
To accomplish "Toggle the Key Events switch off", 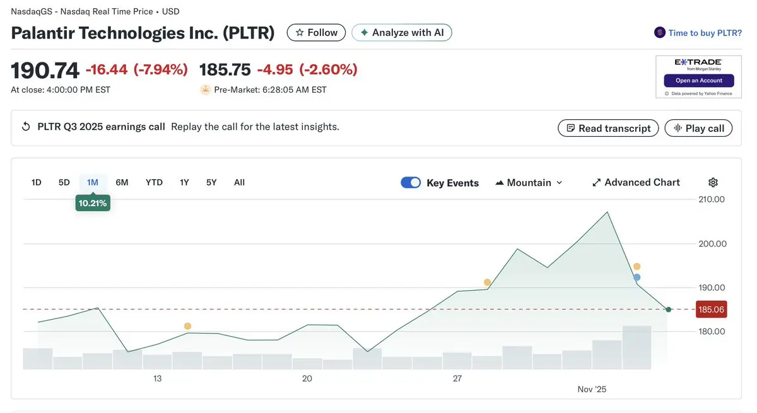I will coord(411,182).
